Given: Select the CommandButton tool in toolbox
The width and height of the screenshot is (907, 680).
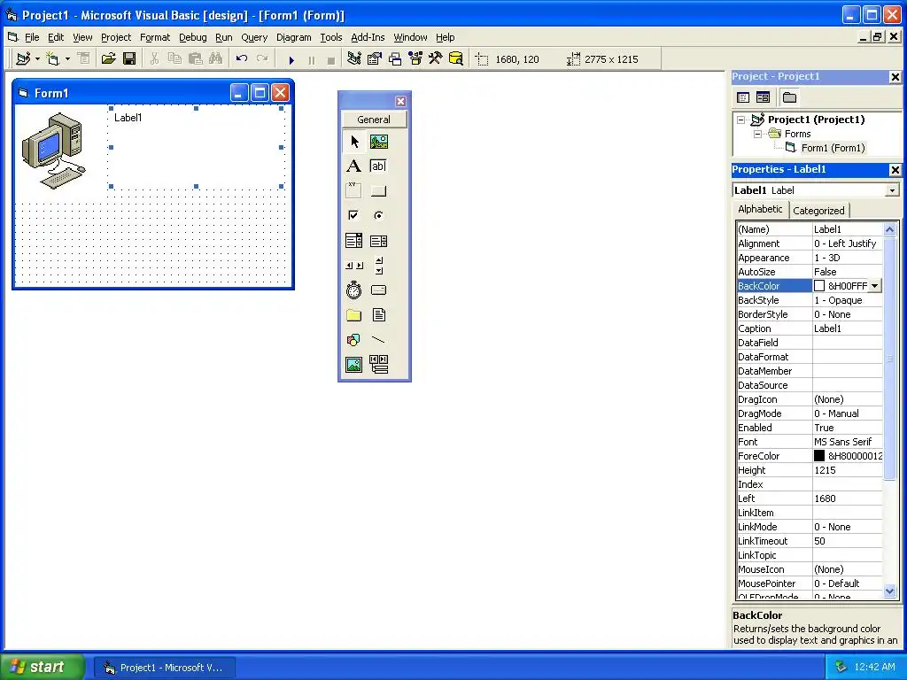Looking at the screenshot, I should pos(379,191).
